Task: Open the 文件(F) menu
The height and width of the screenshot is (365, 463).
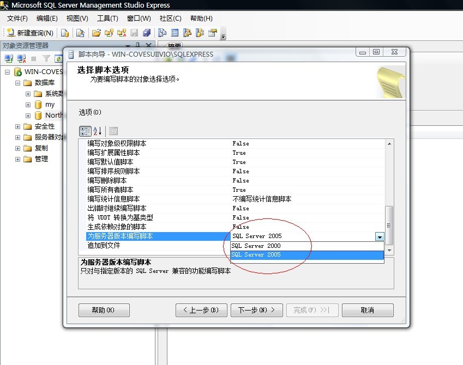Action: [17, 19]
